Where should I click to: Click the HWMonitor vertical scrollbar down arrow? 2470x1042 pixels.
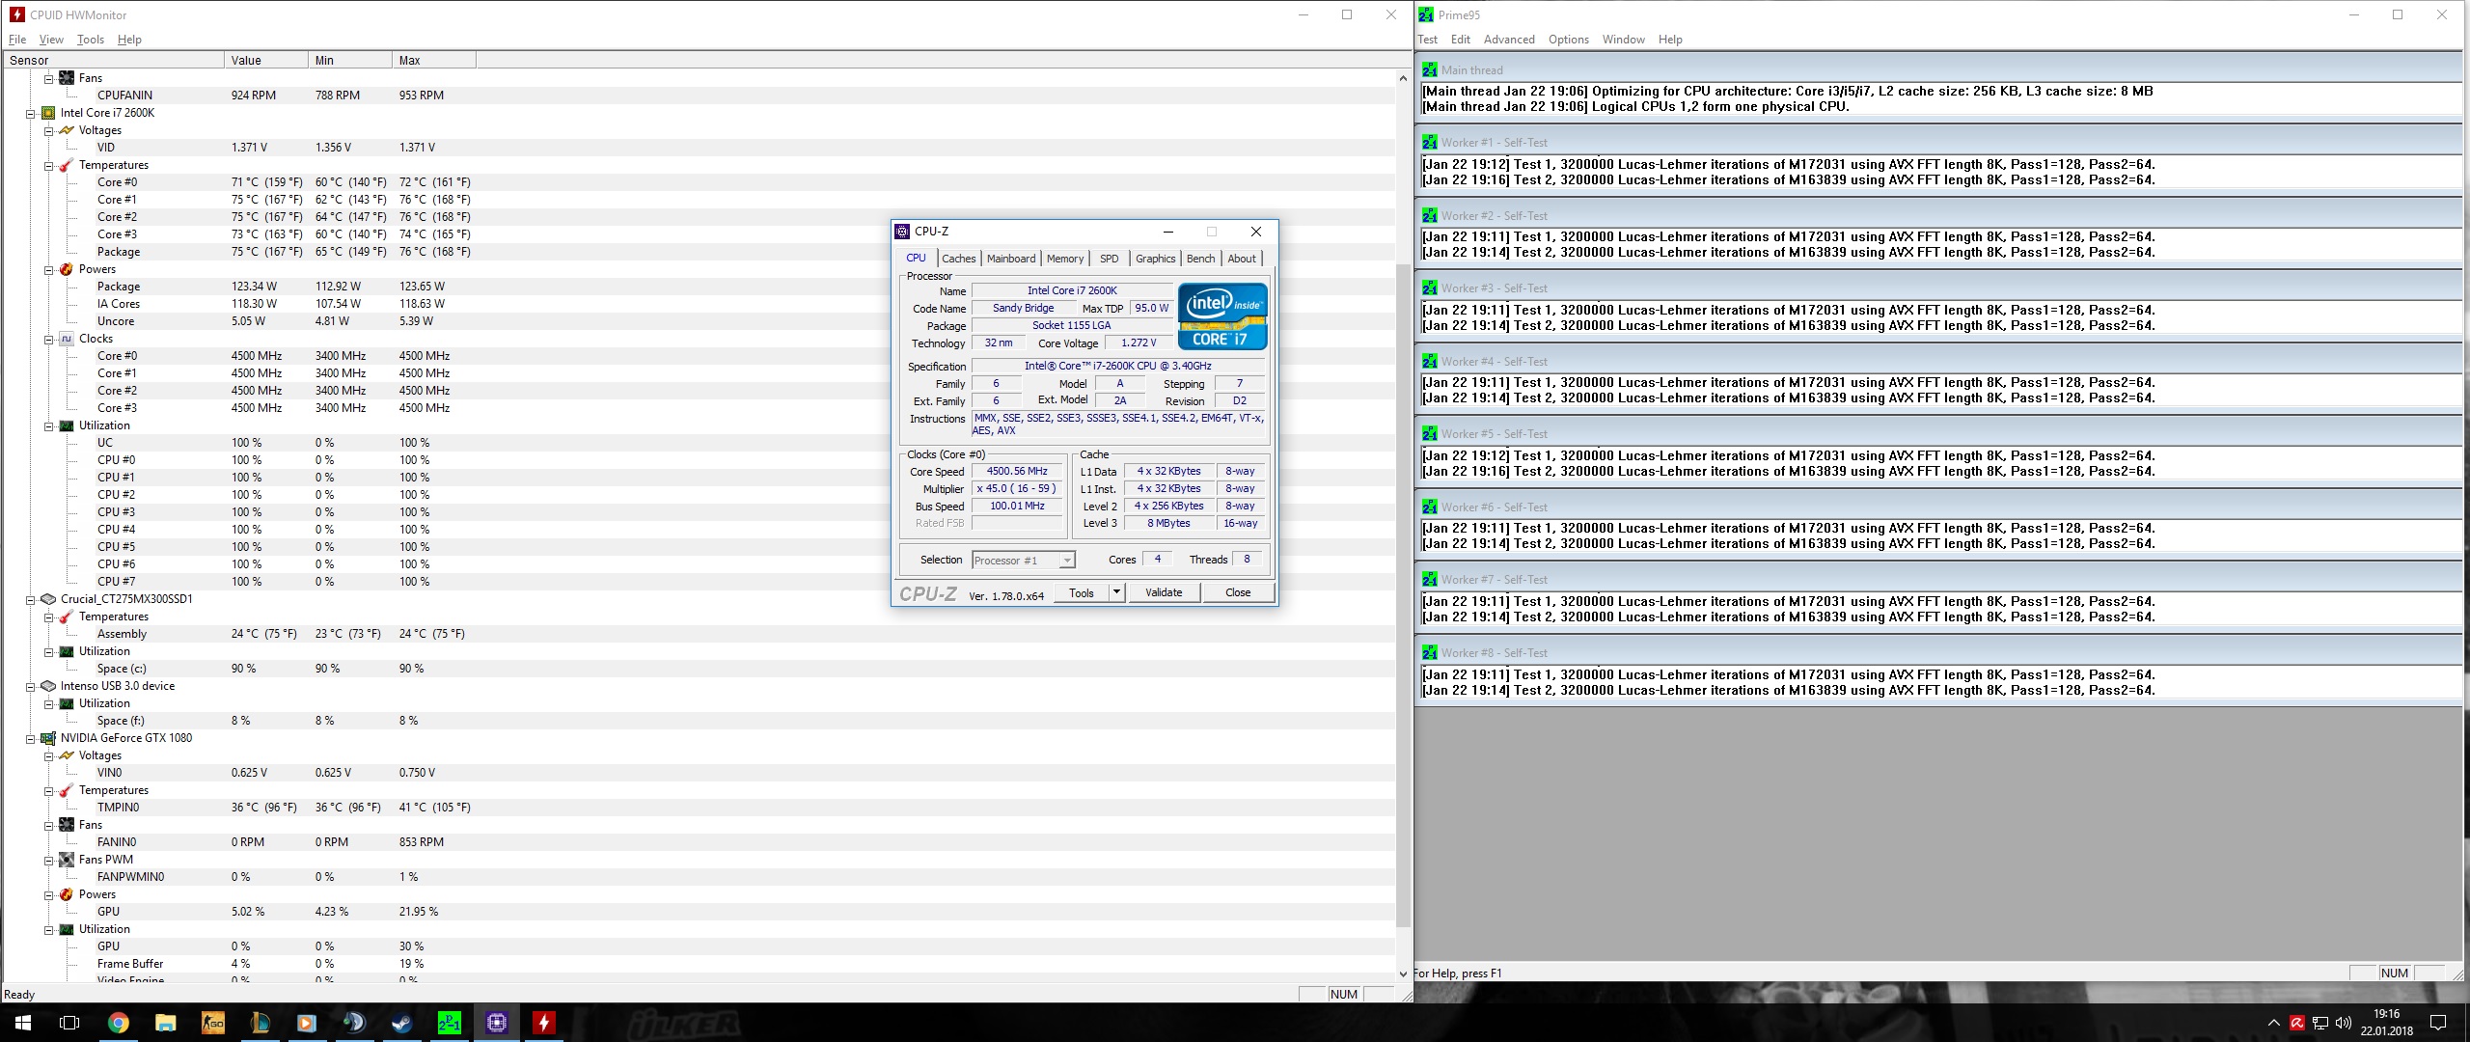(1403, 973)
